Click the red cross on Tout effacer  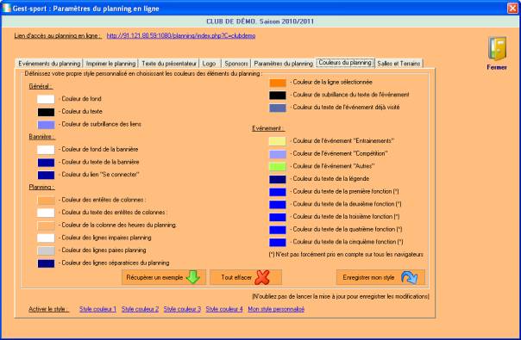(262, 277)
